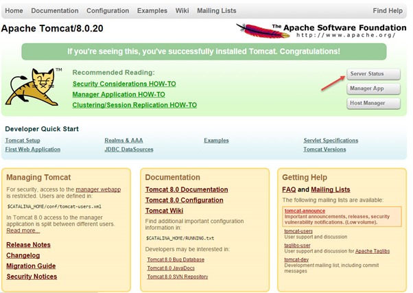Open the Tomcat Setup link
The width and height of the screenshot is (413, 293).
click(x=23, y=141)
